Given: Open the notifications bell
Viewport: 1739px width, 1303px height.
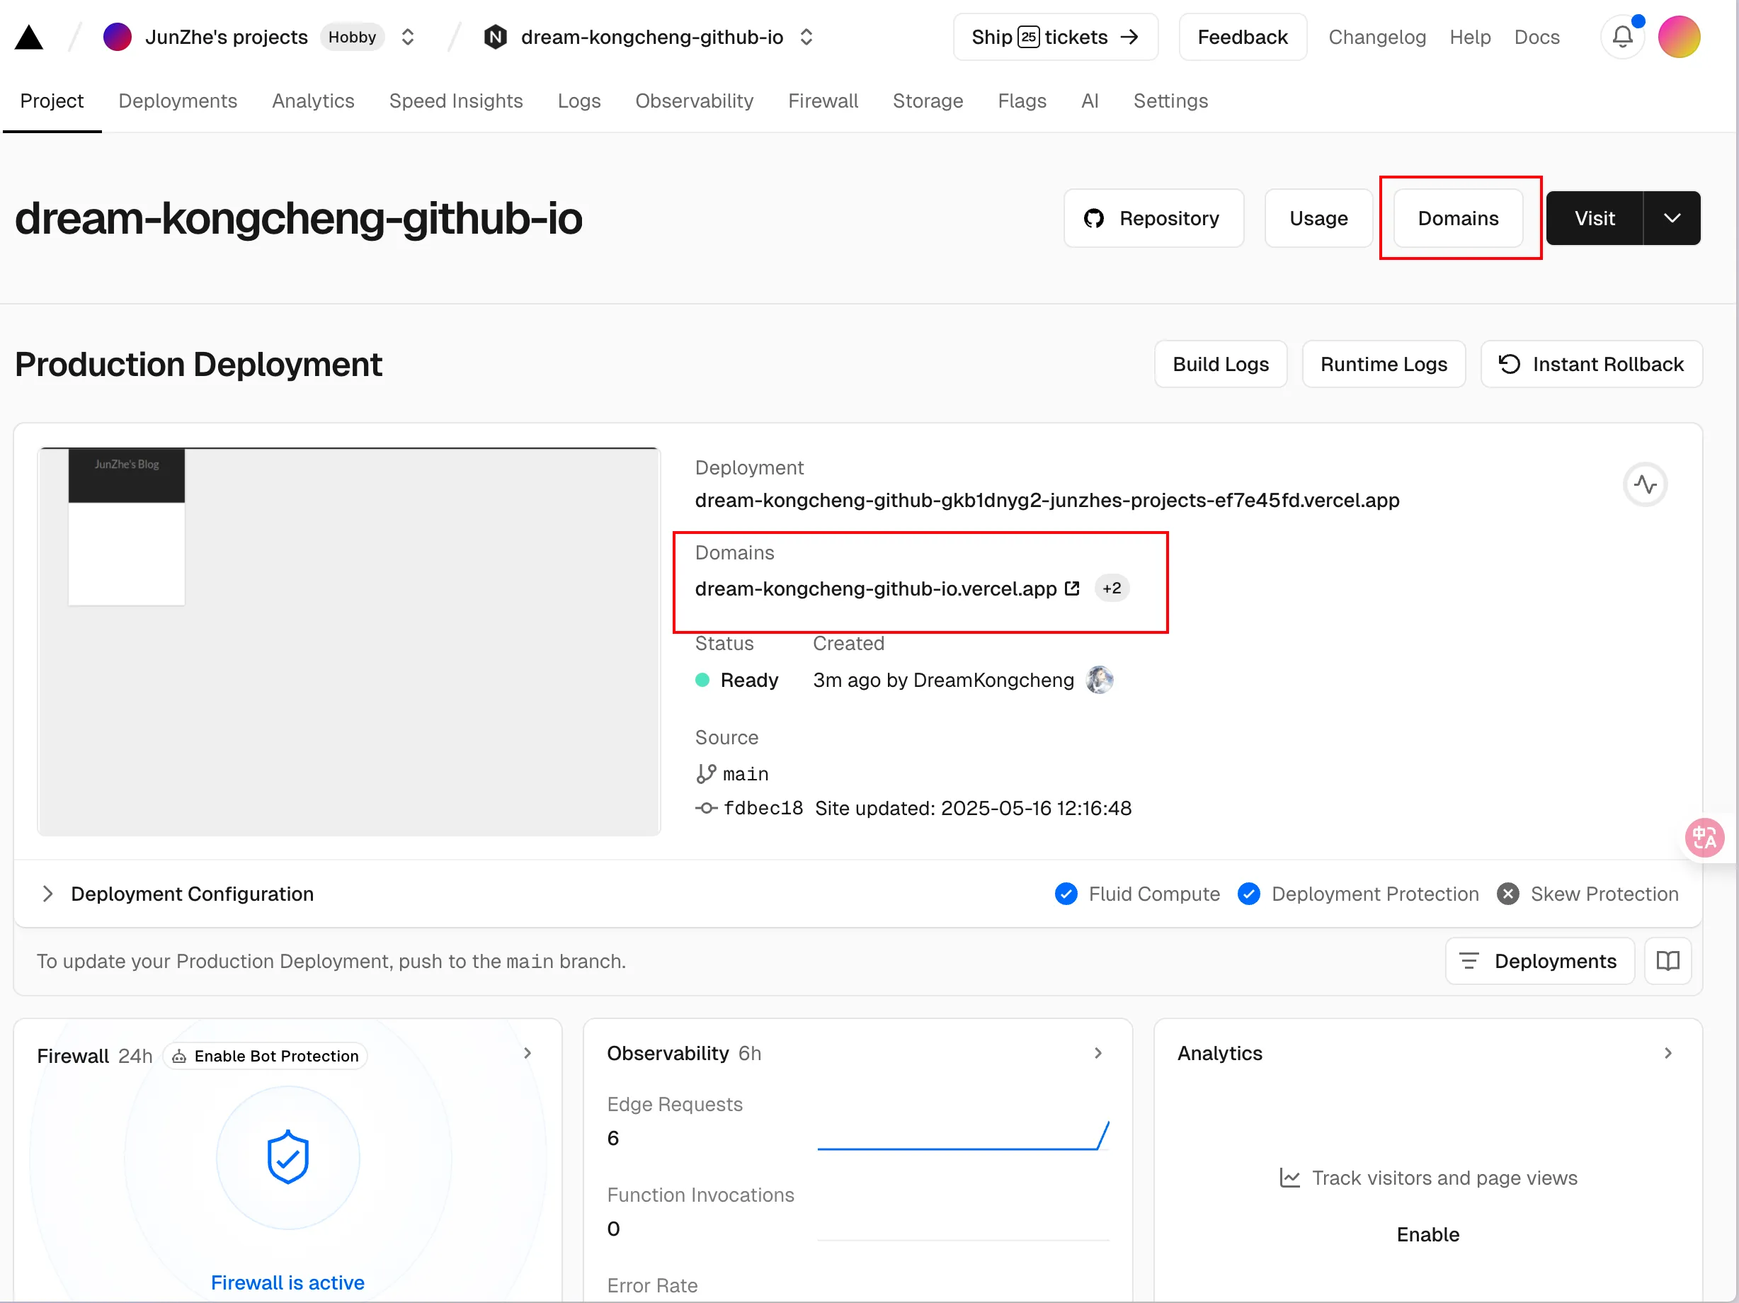Looking at the screenshot, I should click(1622, 37).
